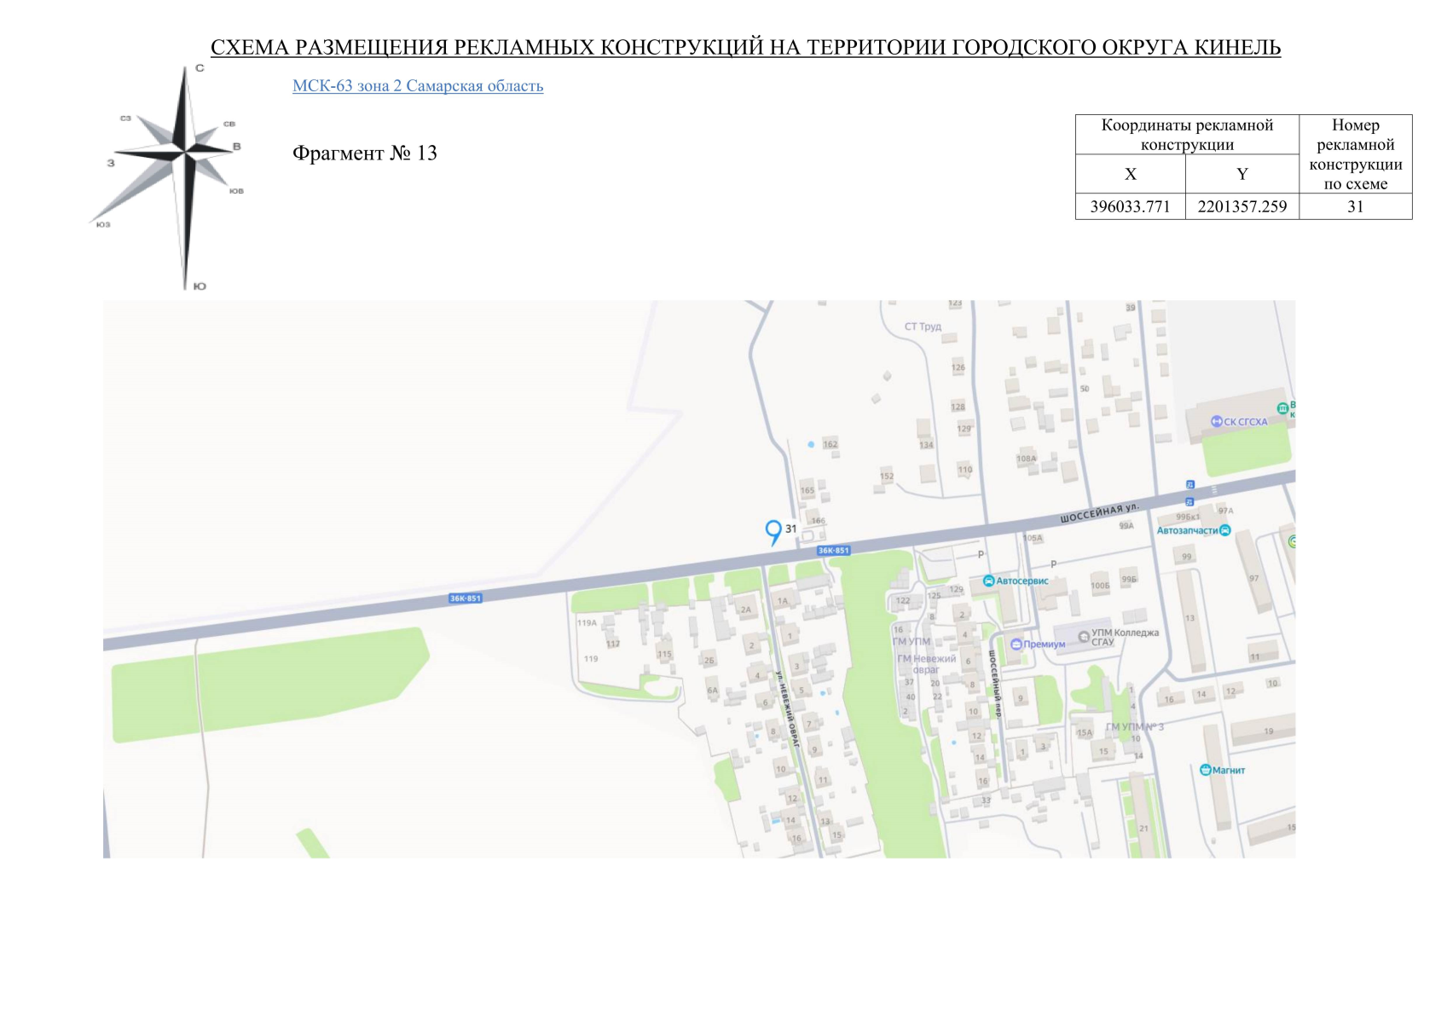Select the СК СГСХА sports icon

(x=1217, y=421)
